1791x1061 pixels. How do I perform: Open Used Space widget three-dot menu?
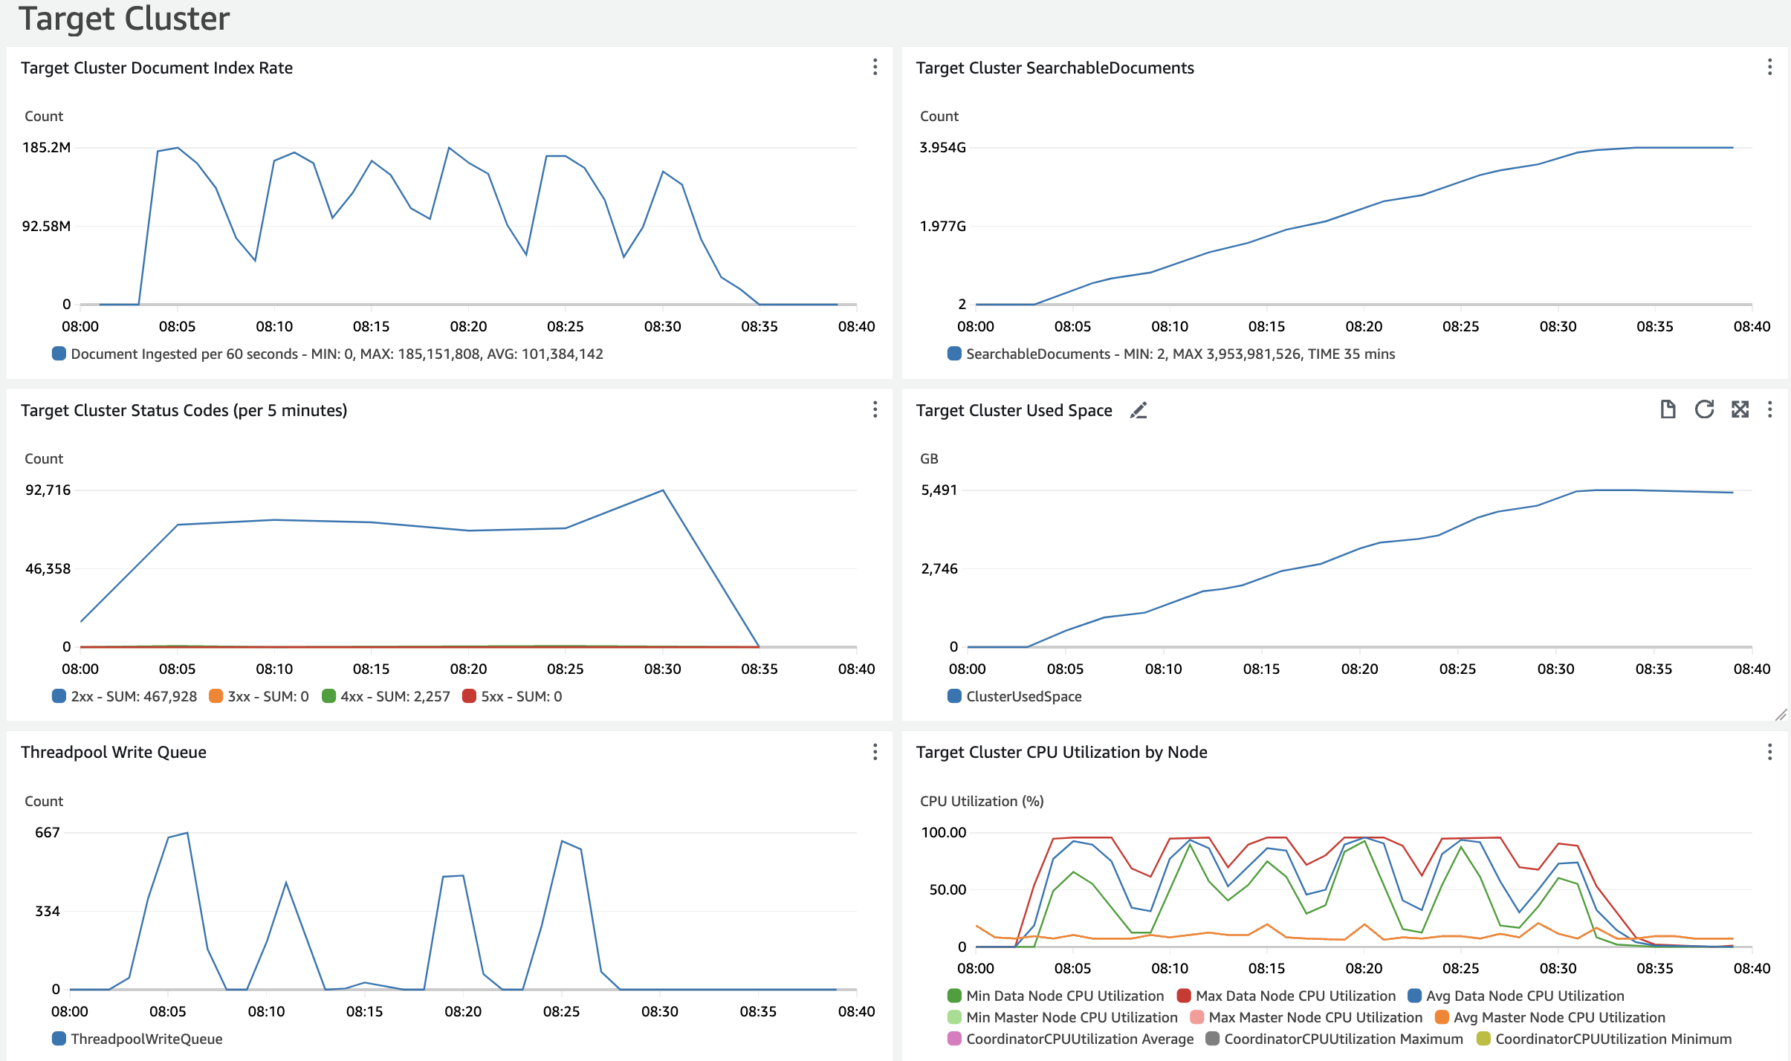click(x=1769, y=410)
